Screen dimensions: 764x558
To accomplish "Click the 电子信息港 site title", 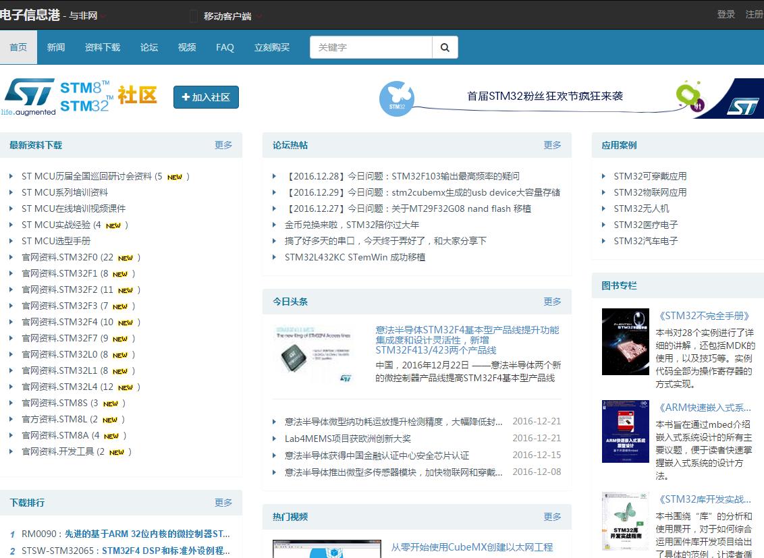I will coord(30,15).
